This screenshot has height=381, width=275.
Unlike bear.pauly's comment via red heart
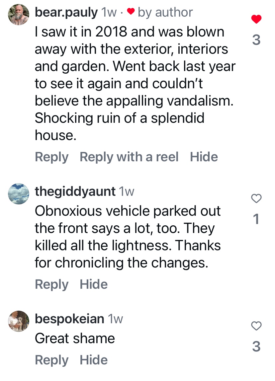click(256, 19)
